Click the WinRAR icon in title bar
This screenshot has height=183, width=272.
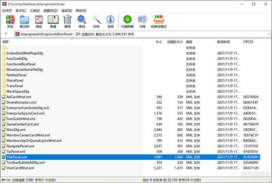pos(4,4)
